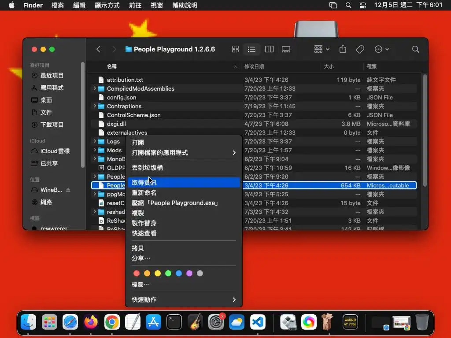Launch Google Chrome from the Dock
This screenshot has width=451, height=338.
point(112,322)
